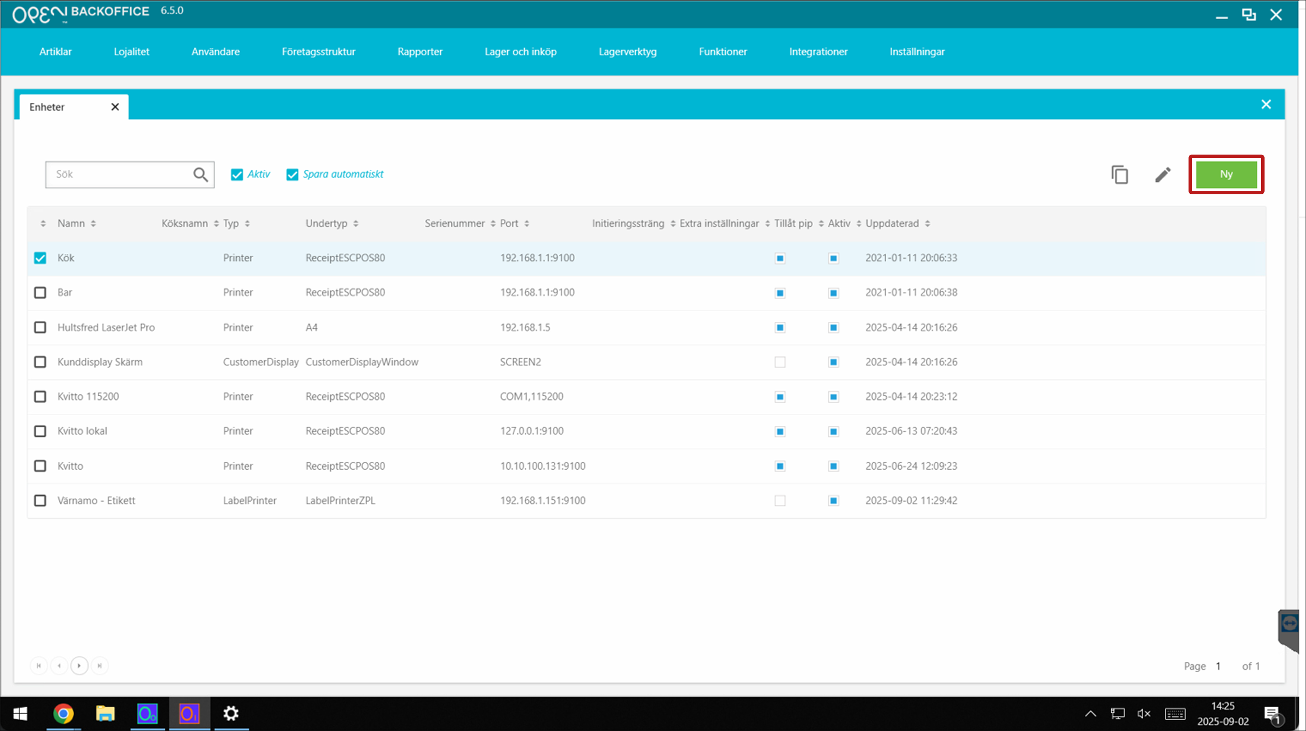1306x731 pixels.
Task: Go to last page pagination icon
Action: (x=99, y=666)
